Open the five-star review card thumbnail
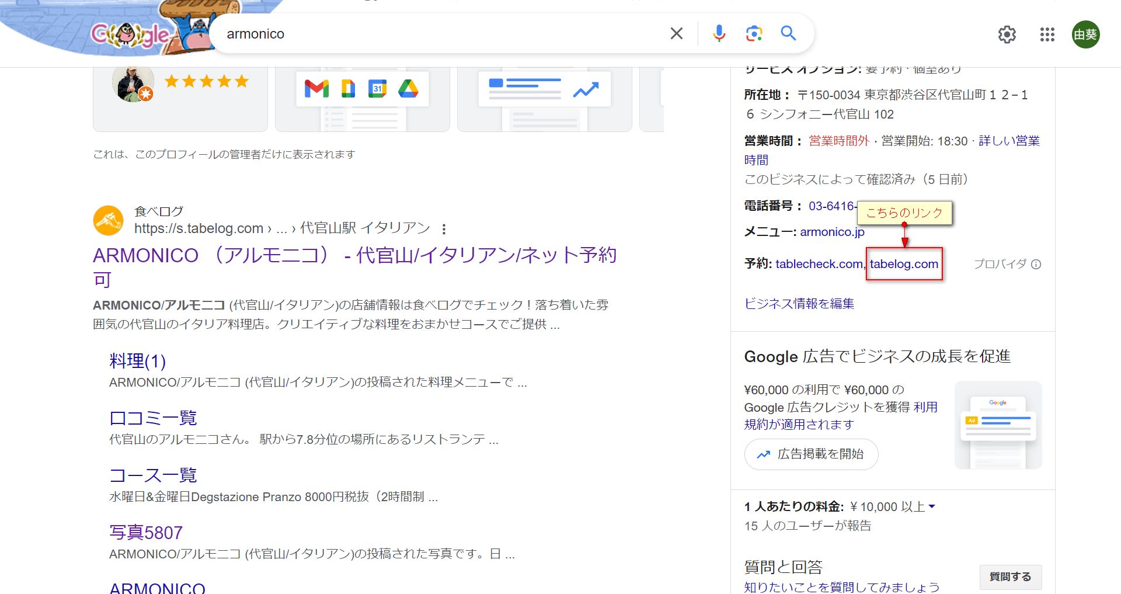Screen dimensions: 1121x594 coord(180,96)
